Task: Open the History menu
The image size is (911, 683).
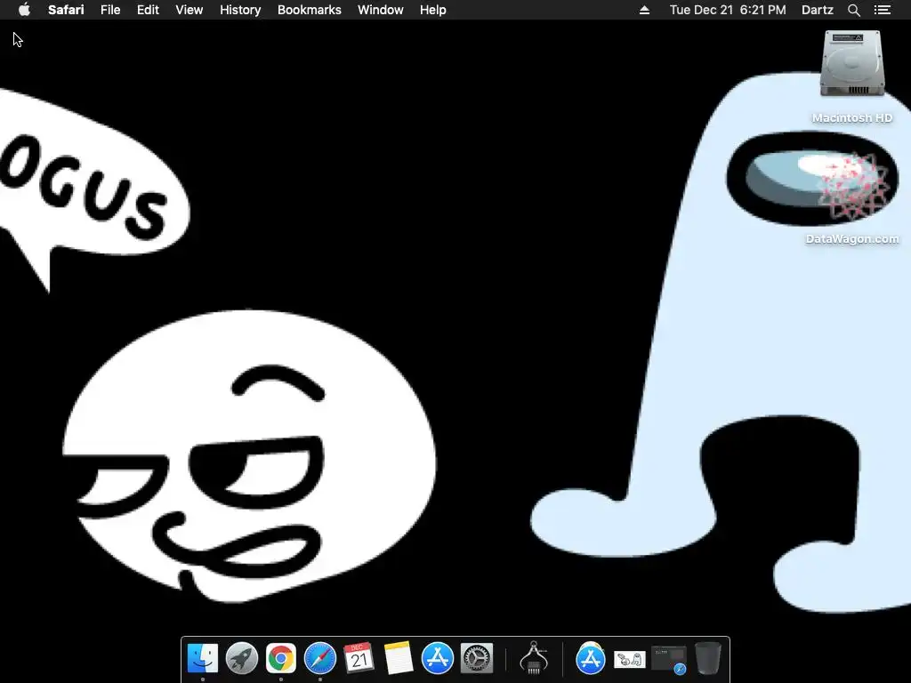Action: point(240,10)
